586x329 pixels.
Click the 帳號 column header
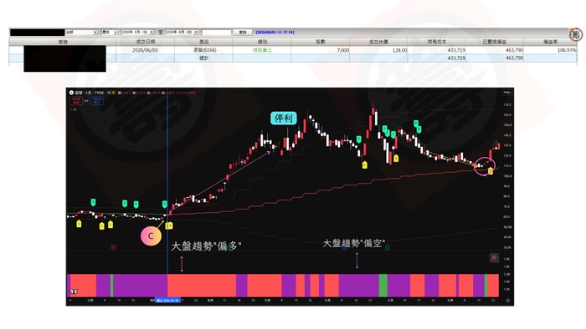[x=63, y=42]
